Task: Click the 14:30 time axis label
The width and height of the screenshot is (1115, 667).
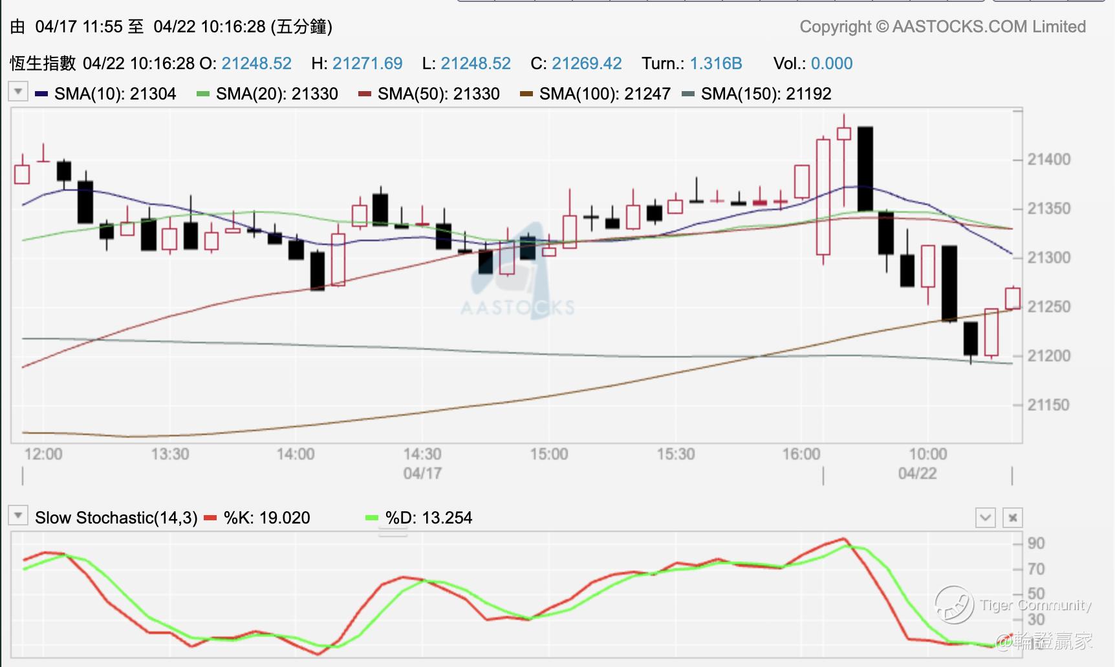Action: (422, 454)
